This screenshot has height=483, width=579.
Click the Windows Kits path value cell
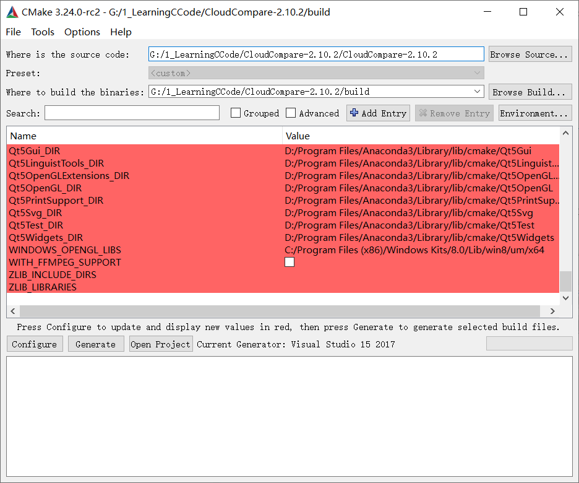[414, 250]
